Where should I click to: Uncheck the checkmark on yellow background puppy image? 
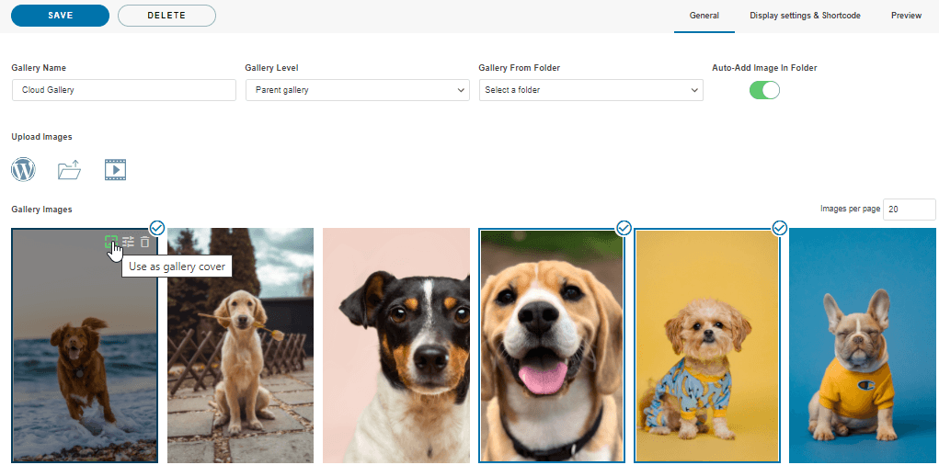780,227
